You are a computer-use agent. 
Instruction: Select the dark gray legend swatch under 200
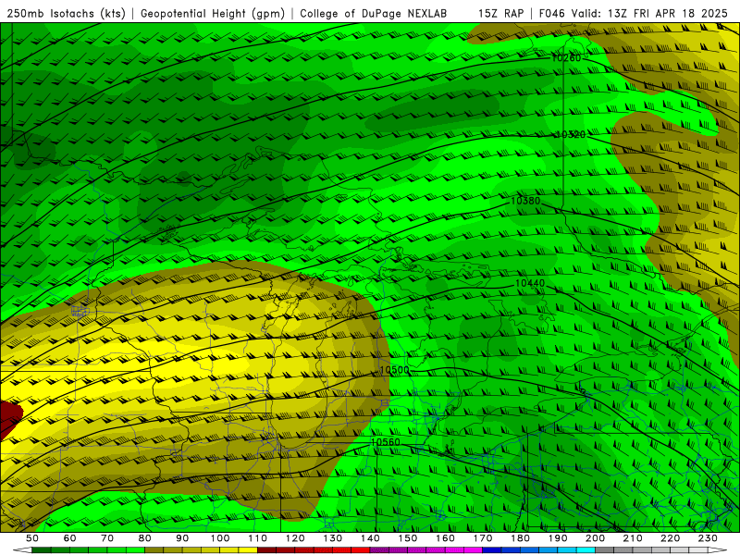click(x=605, y=550)
